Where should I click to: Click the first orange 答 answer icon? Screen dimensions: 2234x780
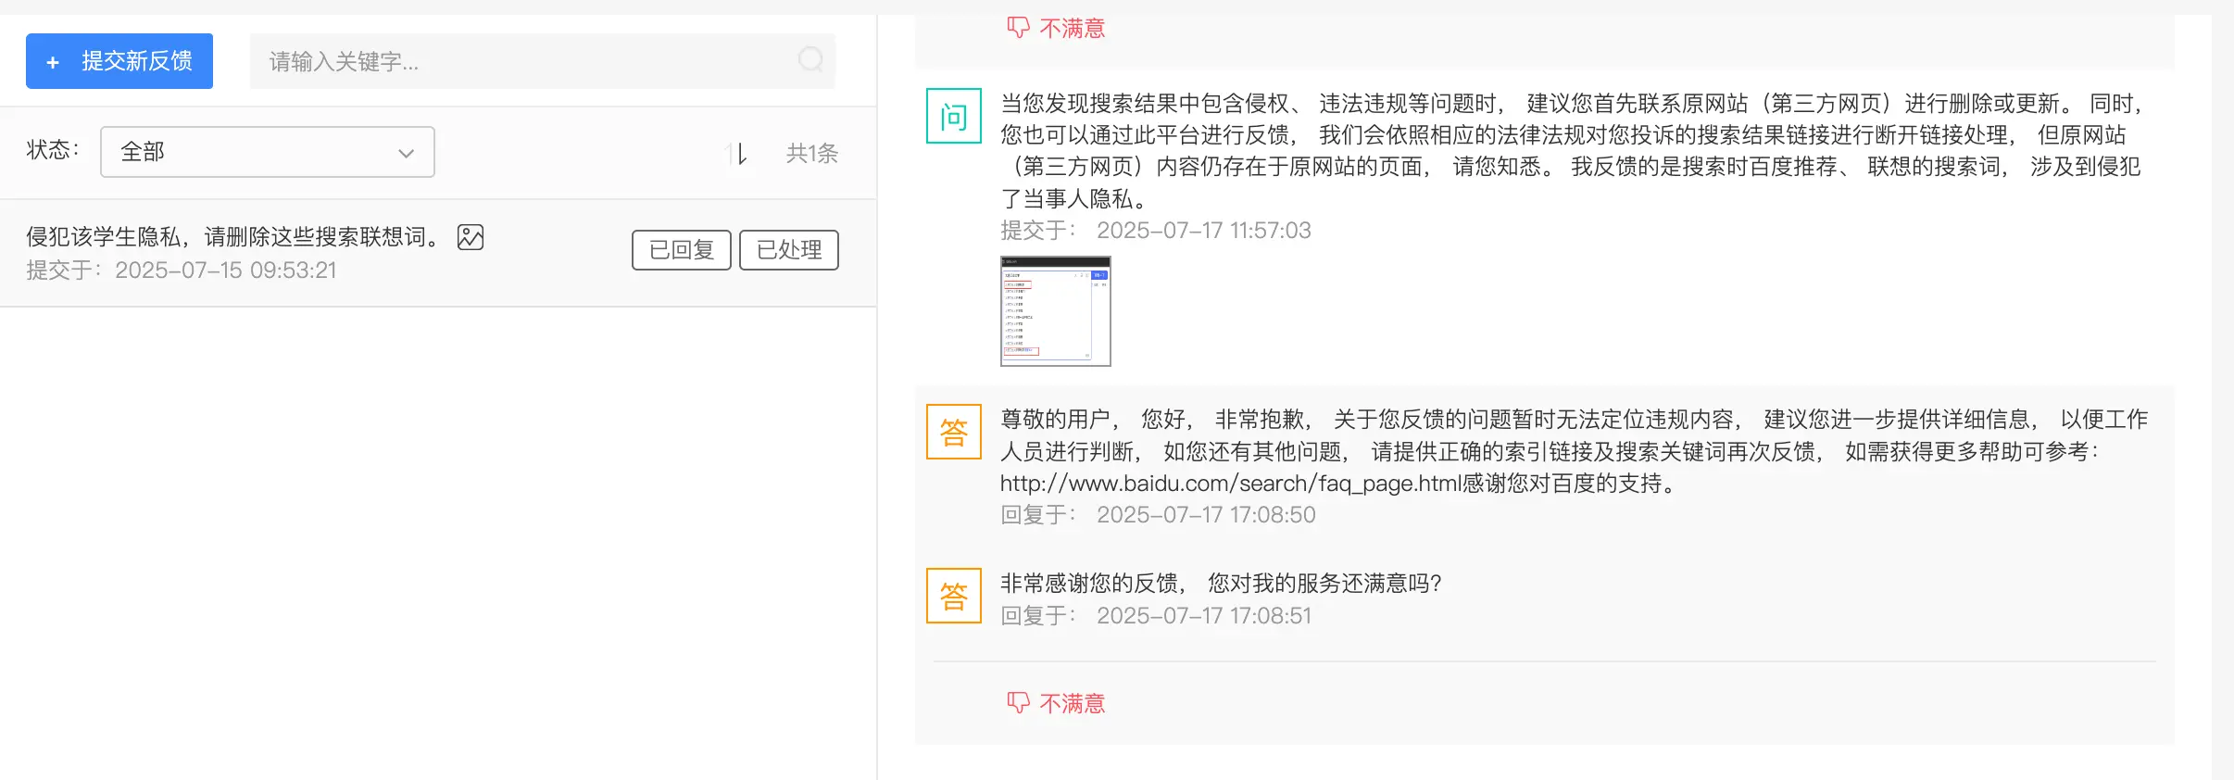[x=953, y=432]
